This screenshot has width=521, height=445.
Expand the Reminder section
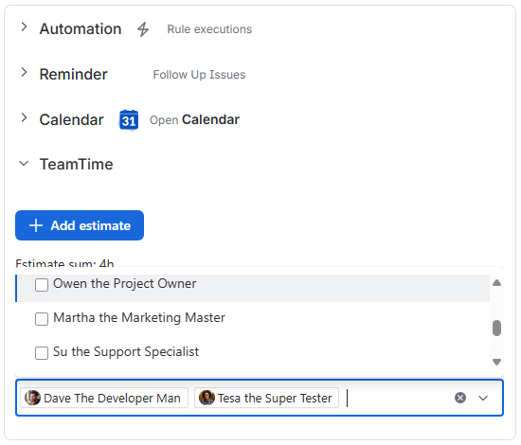24,72
